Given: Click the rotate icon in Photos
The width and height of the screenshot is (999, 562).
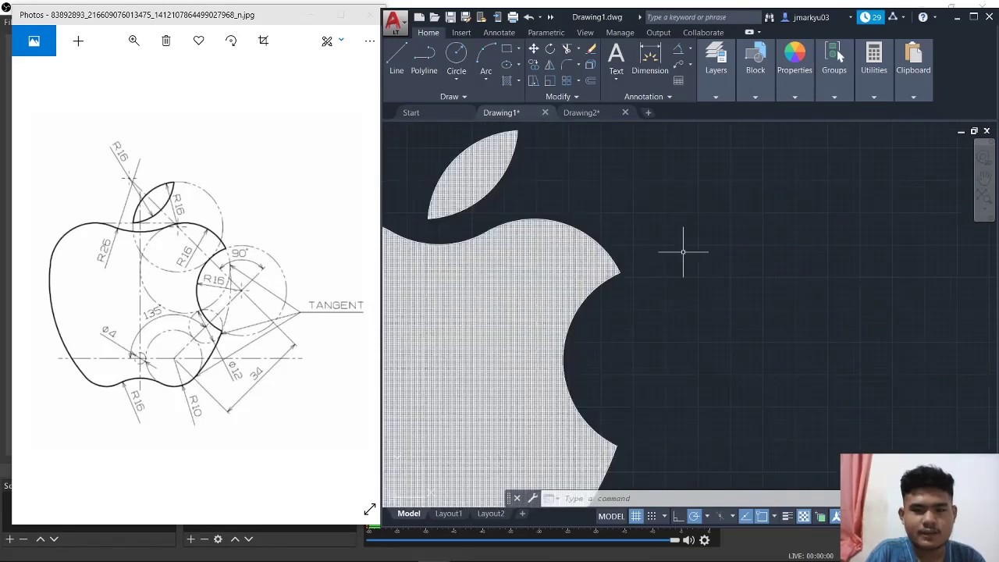Looking at the screenshot, I should coord(231,41).
